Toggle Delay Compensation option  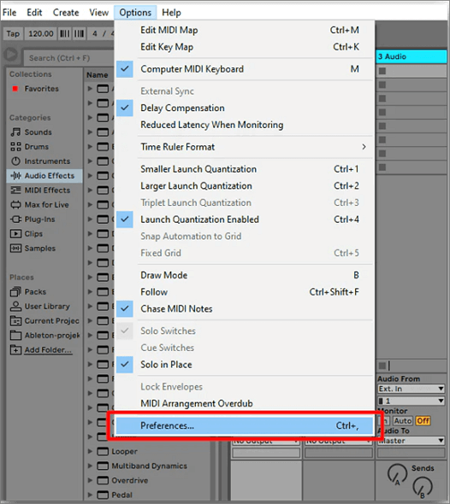(x=245, y=108)
